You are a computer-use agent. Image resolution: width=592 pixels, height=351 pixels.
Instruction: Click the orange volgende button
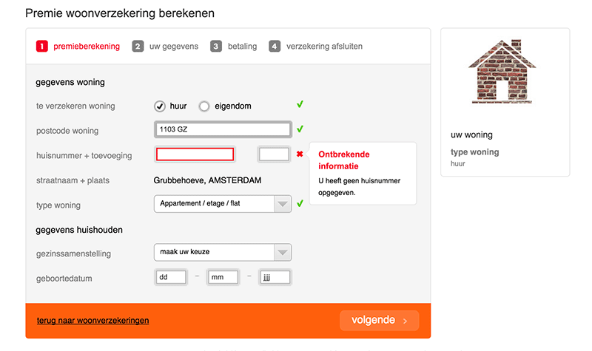coord(380,321)
